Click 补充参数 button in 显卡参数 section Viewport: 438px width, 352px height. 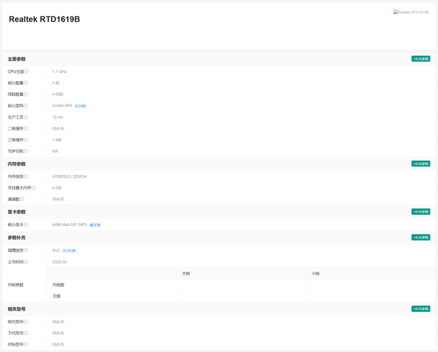tap(421, 212)
